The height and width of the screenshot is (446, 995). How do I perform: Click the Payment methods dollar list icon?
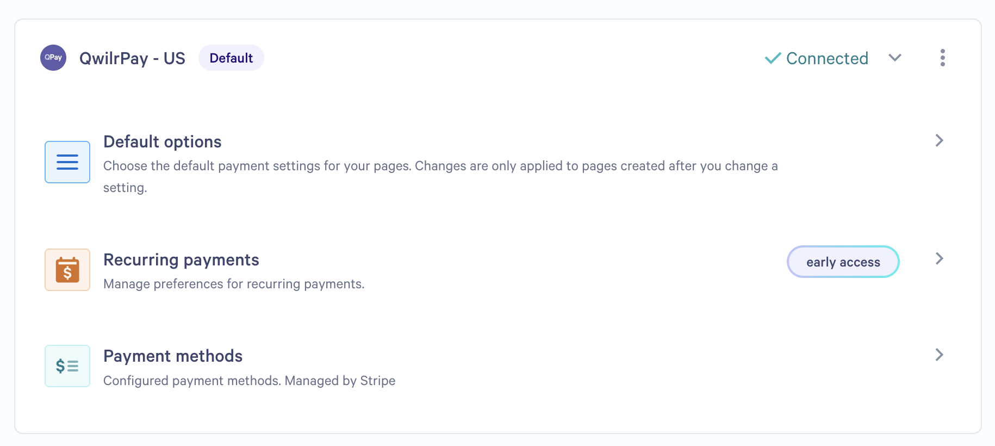tap(67, 366)
